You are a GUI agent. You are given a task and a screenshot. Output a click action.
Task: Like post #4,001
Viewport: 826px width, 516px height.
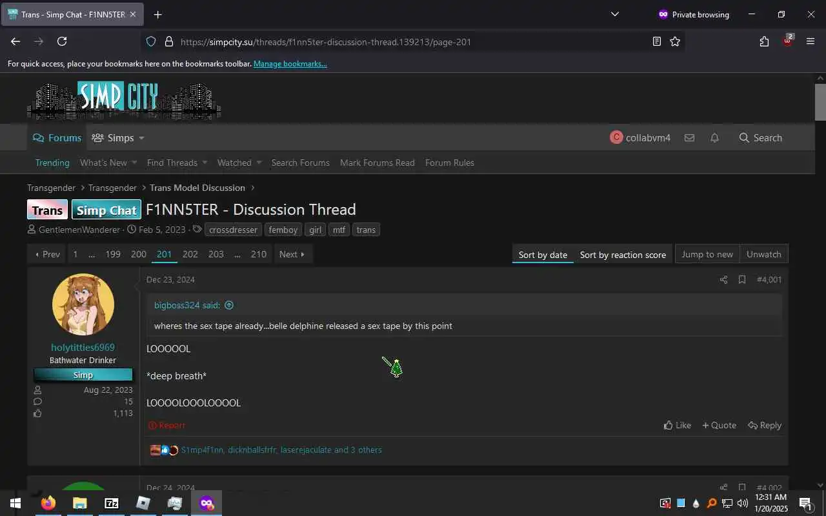pyautogui.click(x=677, y=425)
